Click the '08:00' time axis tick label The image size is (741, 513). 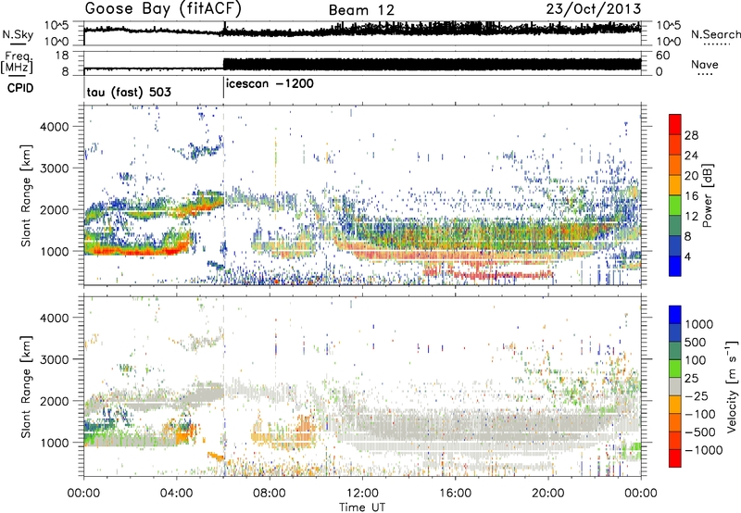pos(269,493)
